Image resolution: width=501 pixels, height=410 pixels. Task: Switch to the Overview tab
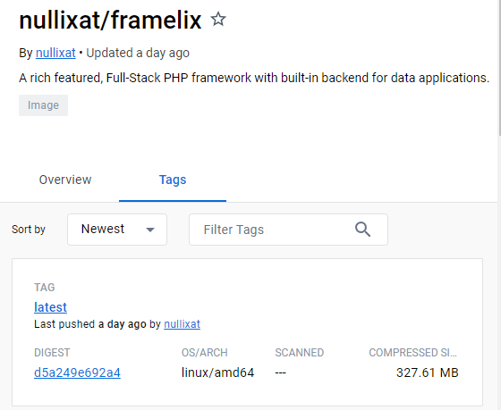[x=65, y=180]
